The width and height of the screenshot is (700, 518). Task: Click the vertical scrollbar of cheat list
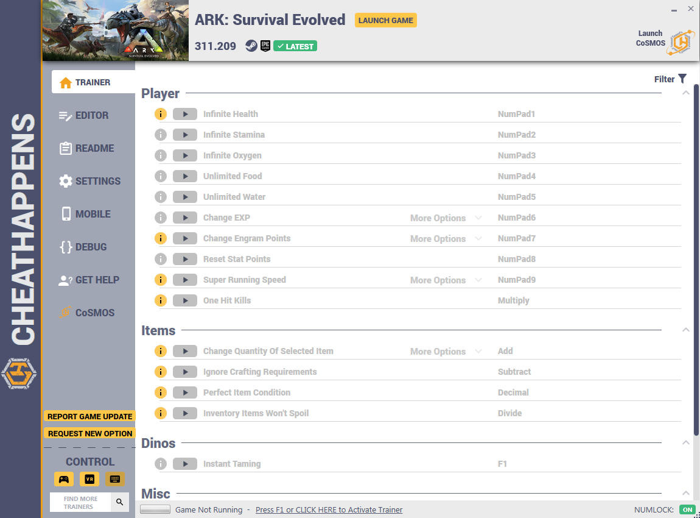pos(696,259)
